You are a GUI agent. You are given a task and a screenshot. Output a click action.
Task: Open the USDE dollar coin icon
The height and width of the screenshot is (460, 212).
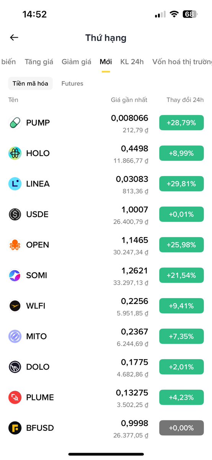pos(15,214)
